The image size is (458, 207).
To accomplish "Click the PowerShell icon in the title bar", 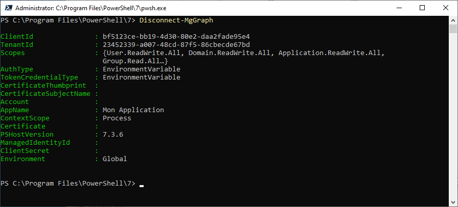I will coord(9,8).
